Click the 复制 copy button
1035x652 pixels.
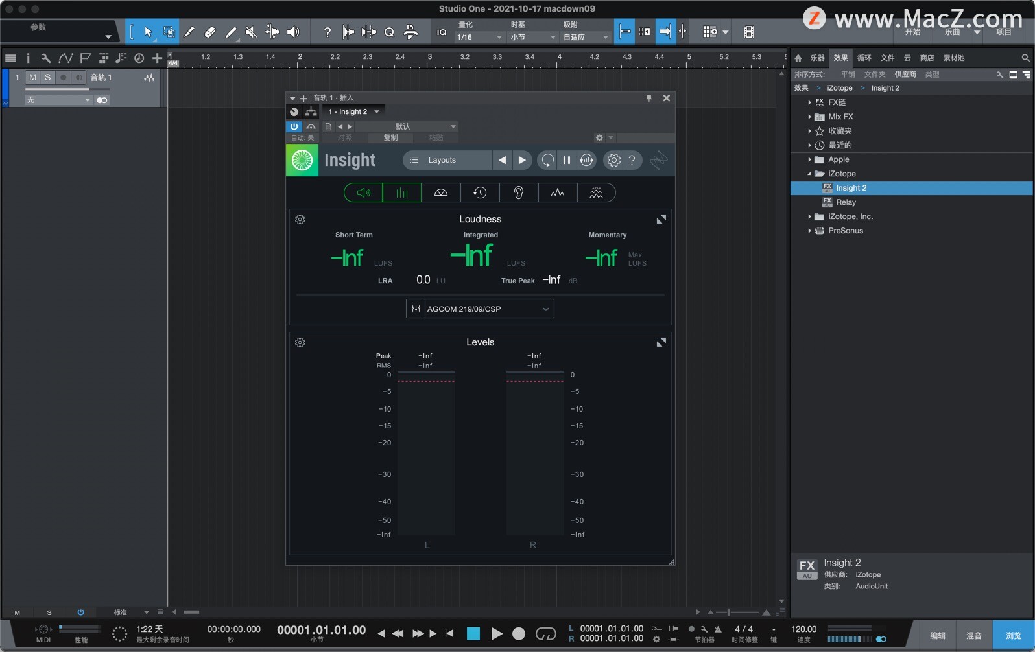[x=390, y=137]
